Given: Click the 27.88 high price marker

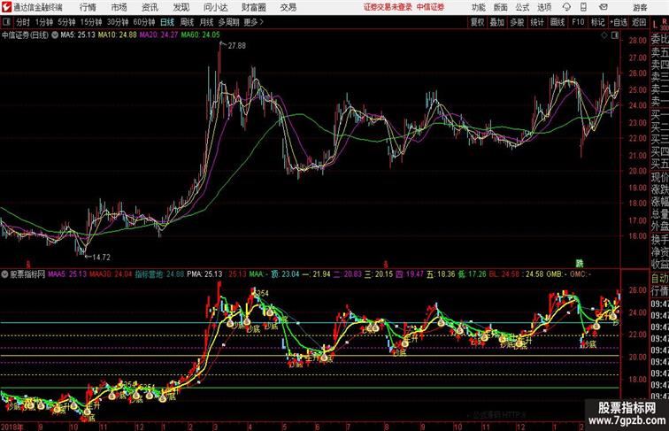Looking at the screenshot, I should pyautogui.click(x=237, y=46).
